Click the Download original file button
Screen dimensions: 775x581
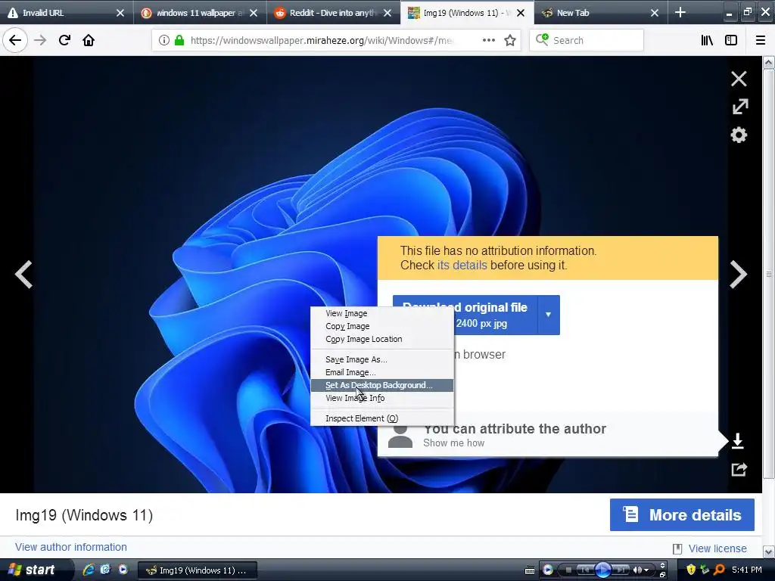coord(465,315)
